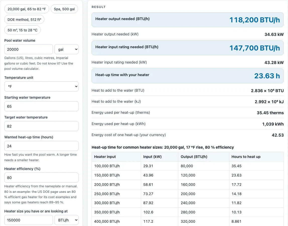Click the 43.28 kW input rating value
This screenshot has width=288, height=226.
point(274,63)
